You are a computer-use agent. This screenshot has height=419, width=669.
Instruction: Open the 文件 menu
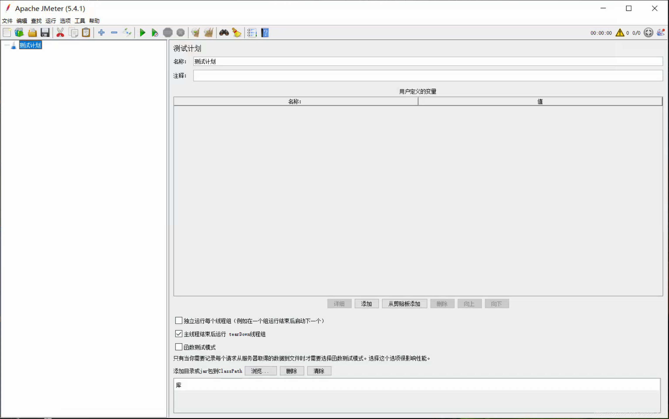click(x=7, y=21)
